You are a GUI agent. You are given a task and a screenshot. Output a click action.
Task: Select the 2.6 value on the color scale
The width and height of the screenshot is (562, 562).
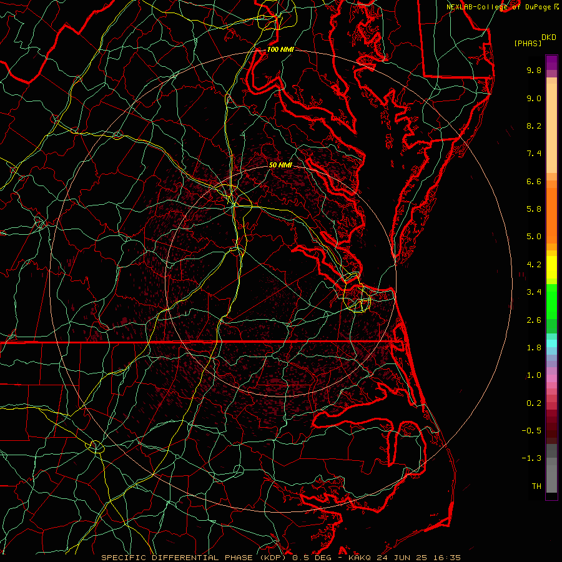[x=534, y=320]
